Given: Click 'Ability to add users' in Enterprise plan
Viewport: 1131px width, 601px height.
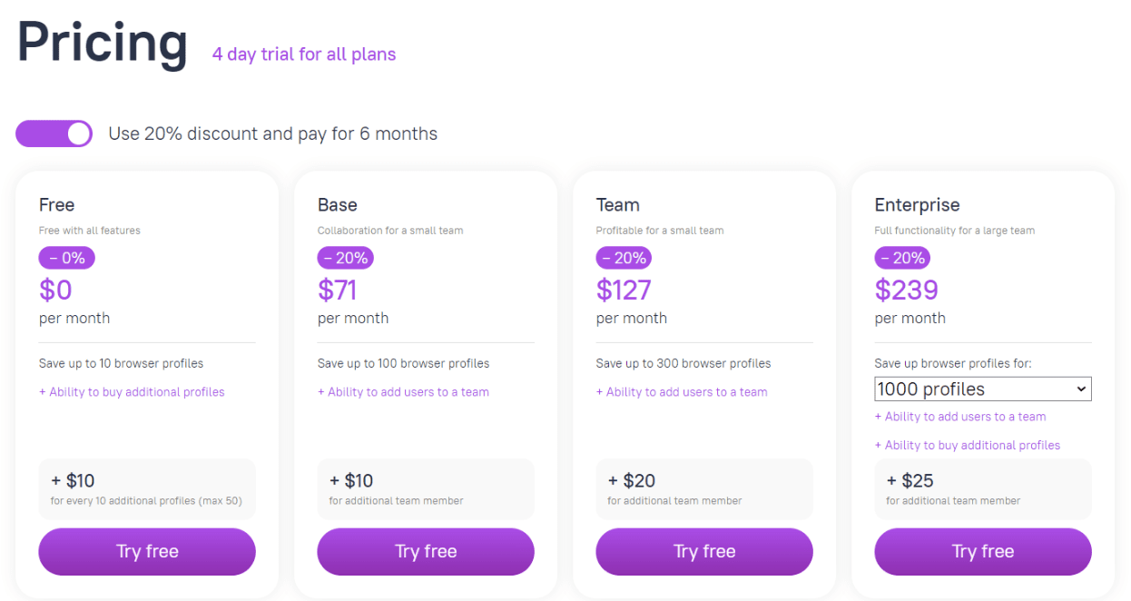Looking at the screenshot, I should point(960,417).
